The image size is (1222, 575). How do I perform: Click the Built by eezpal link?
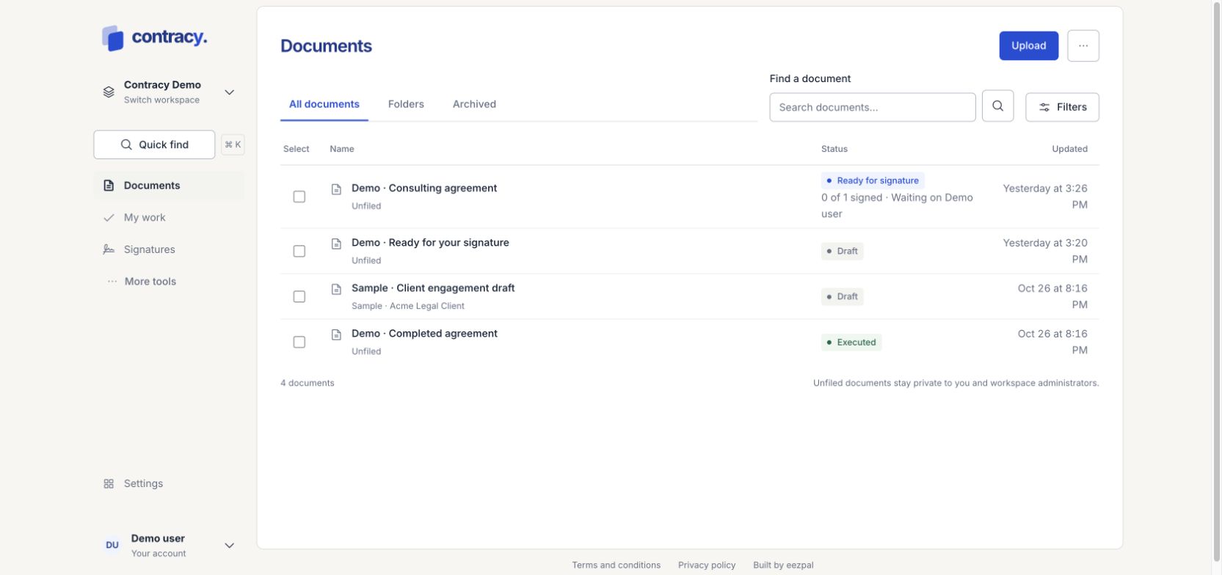(783, 565)
